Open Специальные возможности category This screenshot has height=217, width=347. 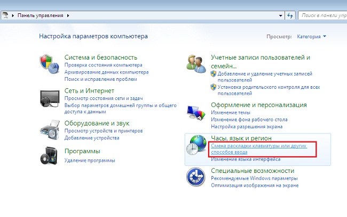(253, 171)
